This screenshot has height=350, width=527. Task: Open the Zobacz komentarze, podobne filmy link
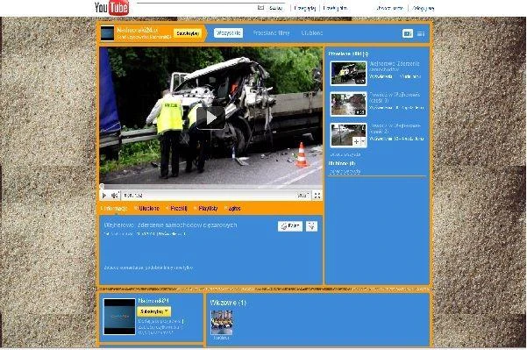coord(148,268)
